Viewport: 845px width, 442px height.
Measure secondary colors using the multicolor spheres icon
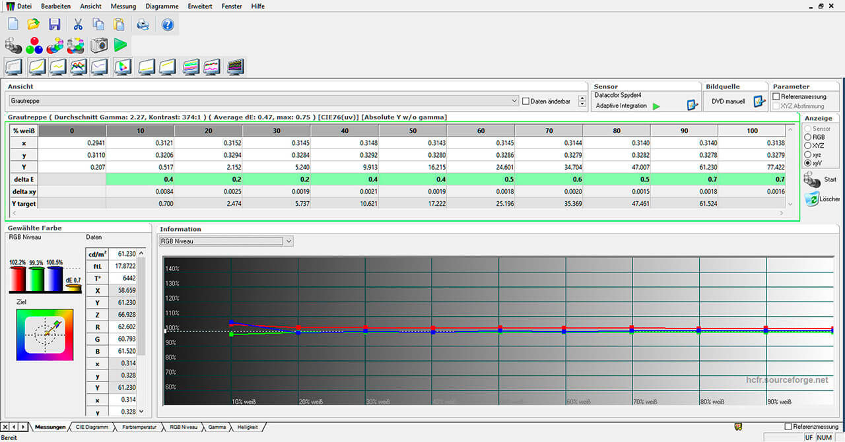pos(55,46)
